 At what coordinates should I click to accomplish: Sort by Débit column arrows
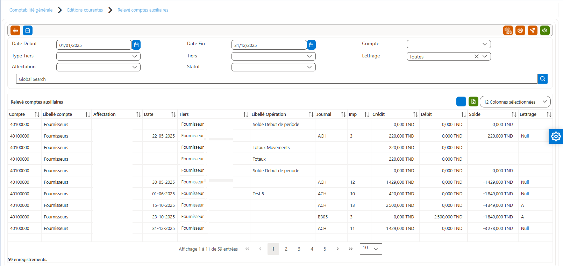(464, 114)
